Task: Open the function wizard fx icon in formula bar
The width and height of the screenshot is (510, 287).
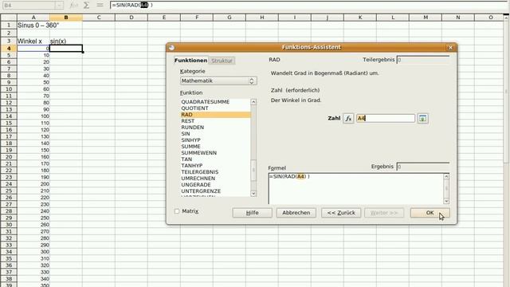Action: (x=74, y=6)
